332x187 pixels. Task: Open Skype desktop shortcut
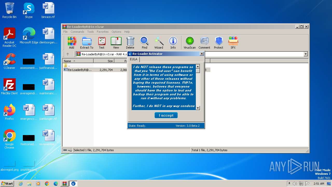(x=29, y=10)
